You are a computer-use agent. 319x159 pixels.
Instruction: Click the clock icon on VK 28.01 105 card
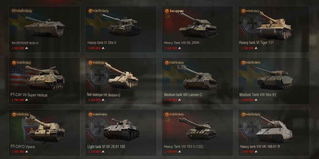[90, 114]
